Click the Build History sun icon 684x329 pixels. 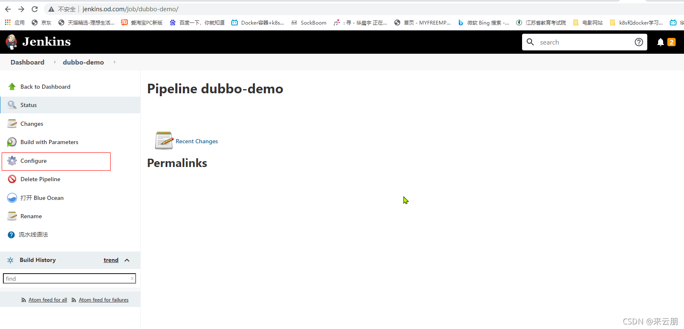pyautogui.click(x=10, y=260)
